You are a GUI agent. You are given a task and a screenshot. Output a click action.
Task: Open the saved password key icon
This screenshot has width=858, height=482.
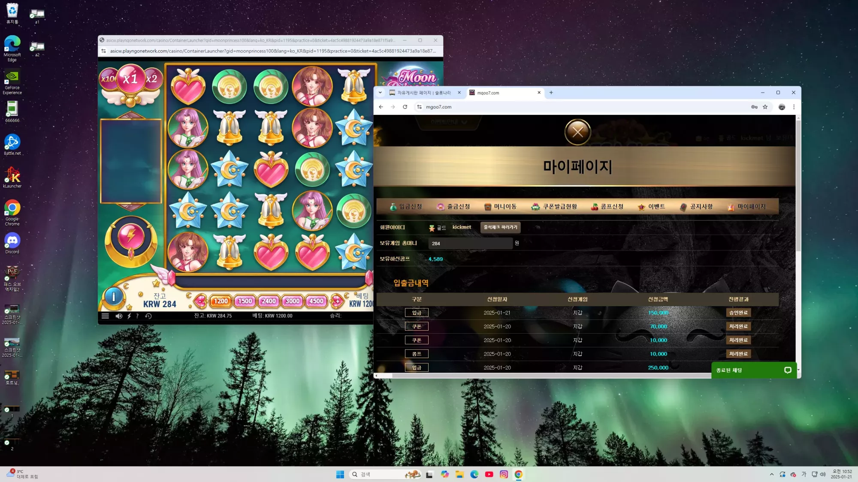[754, 107]
